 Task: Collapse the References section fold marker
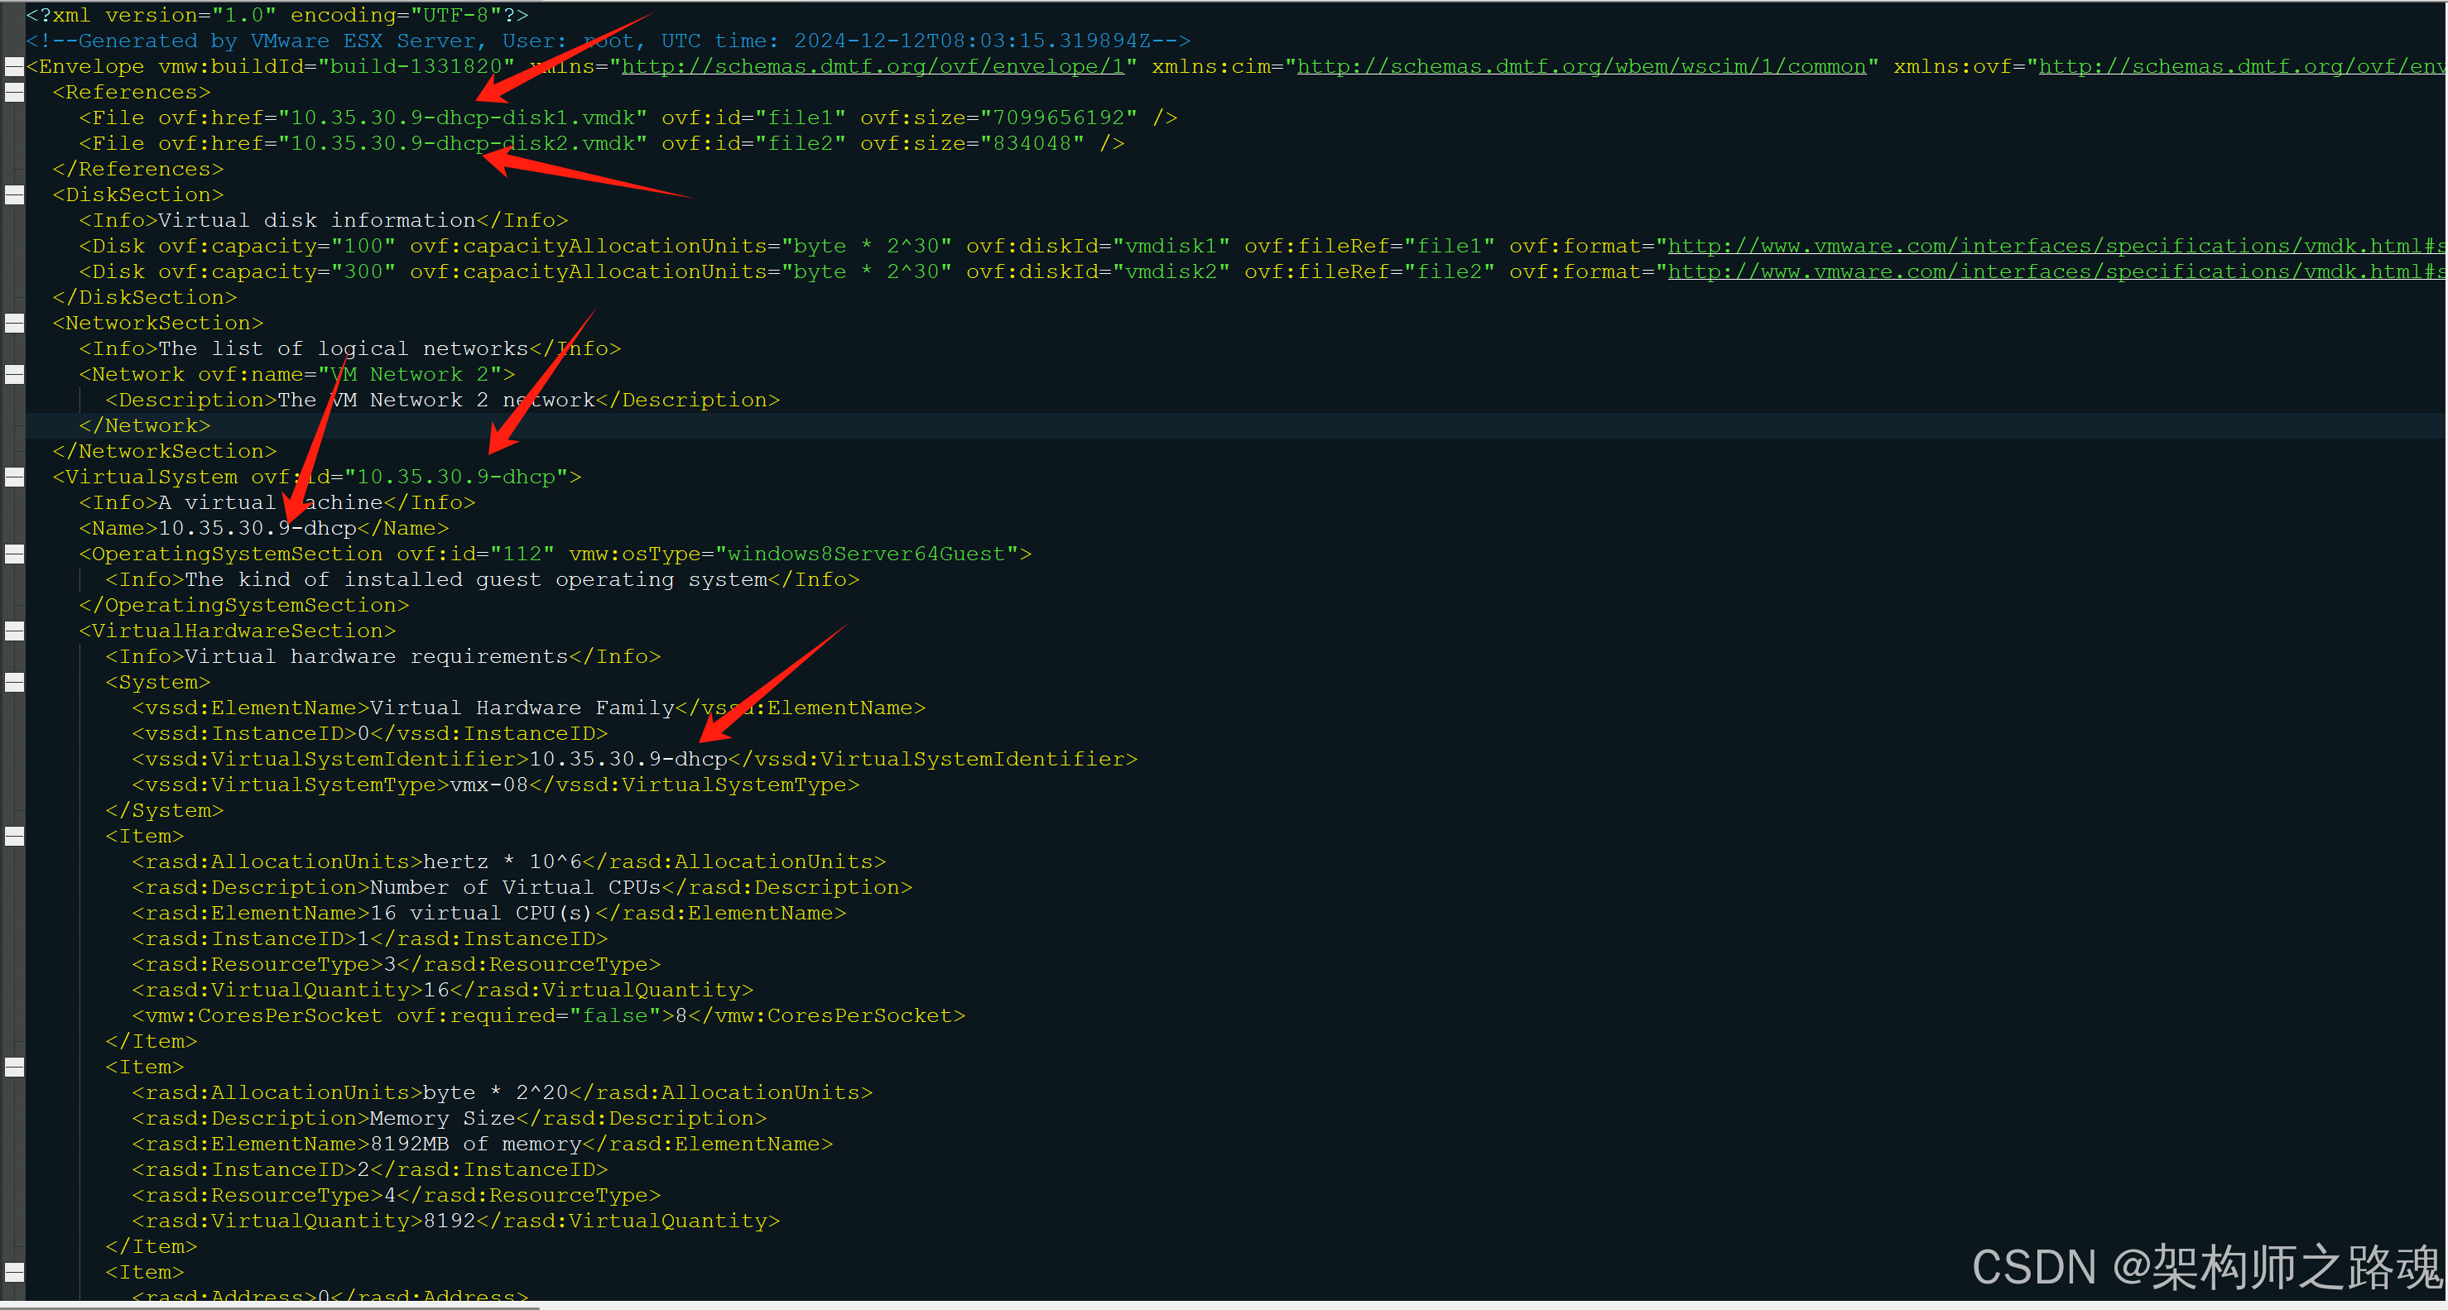(14, 92)
